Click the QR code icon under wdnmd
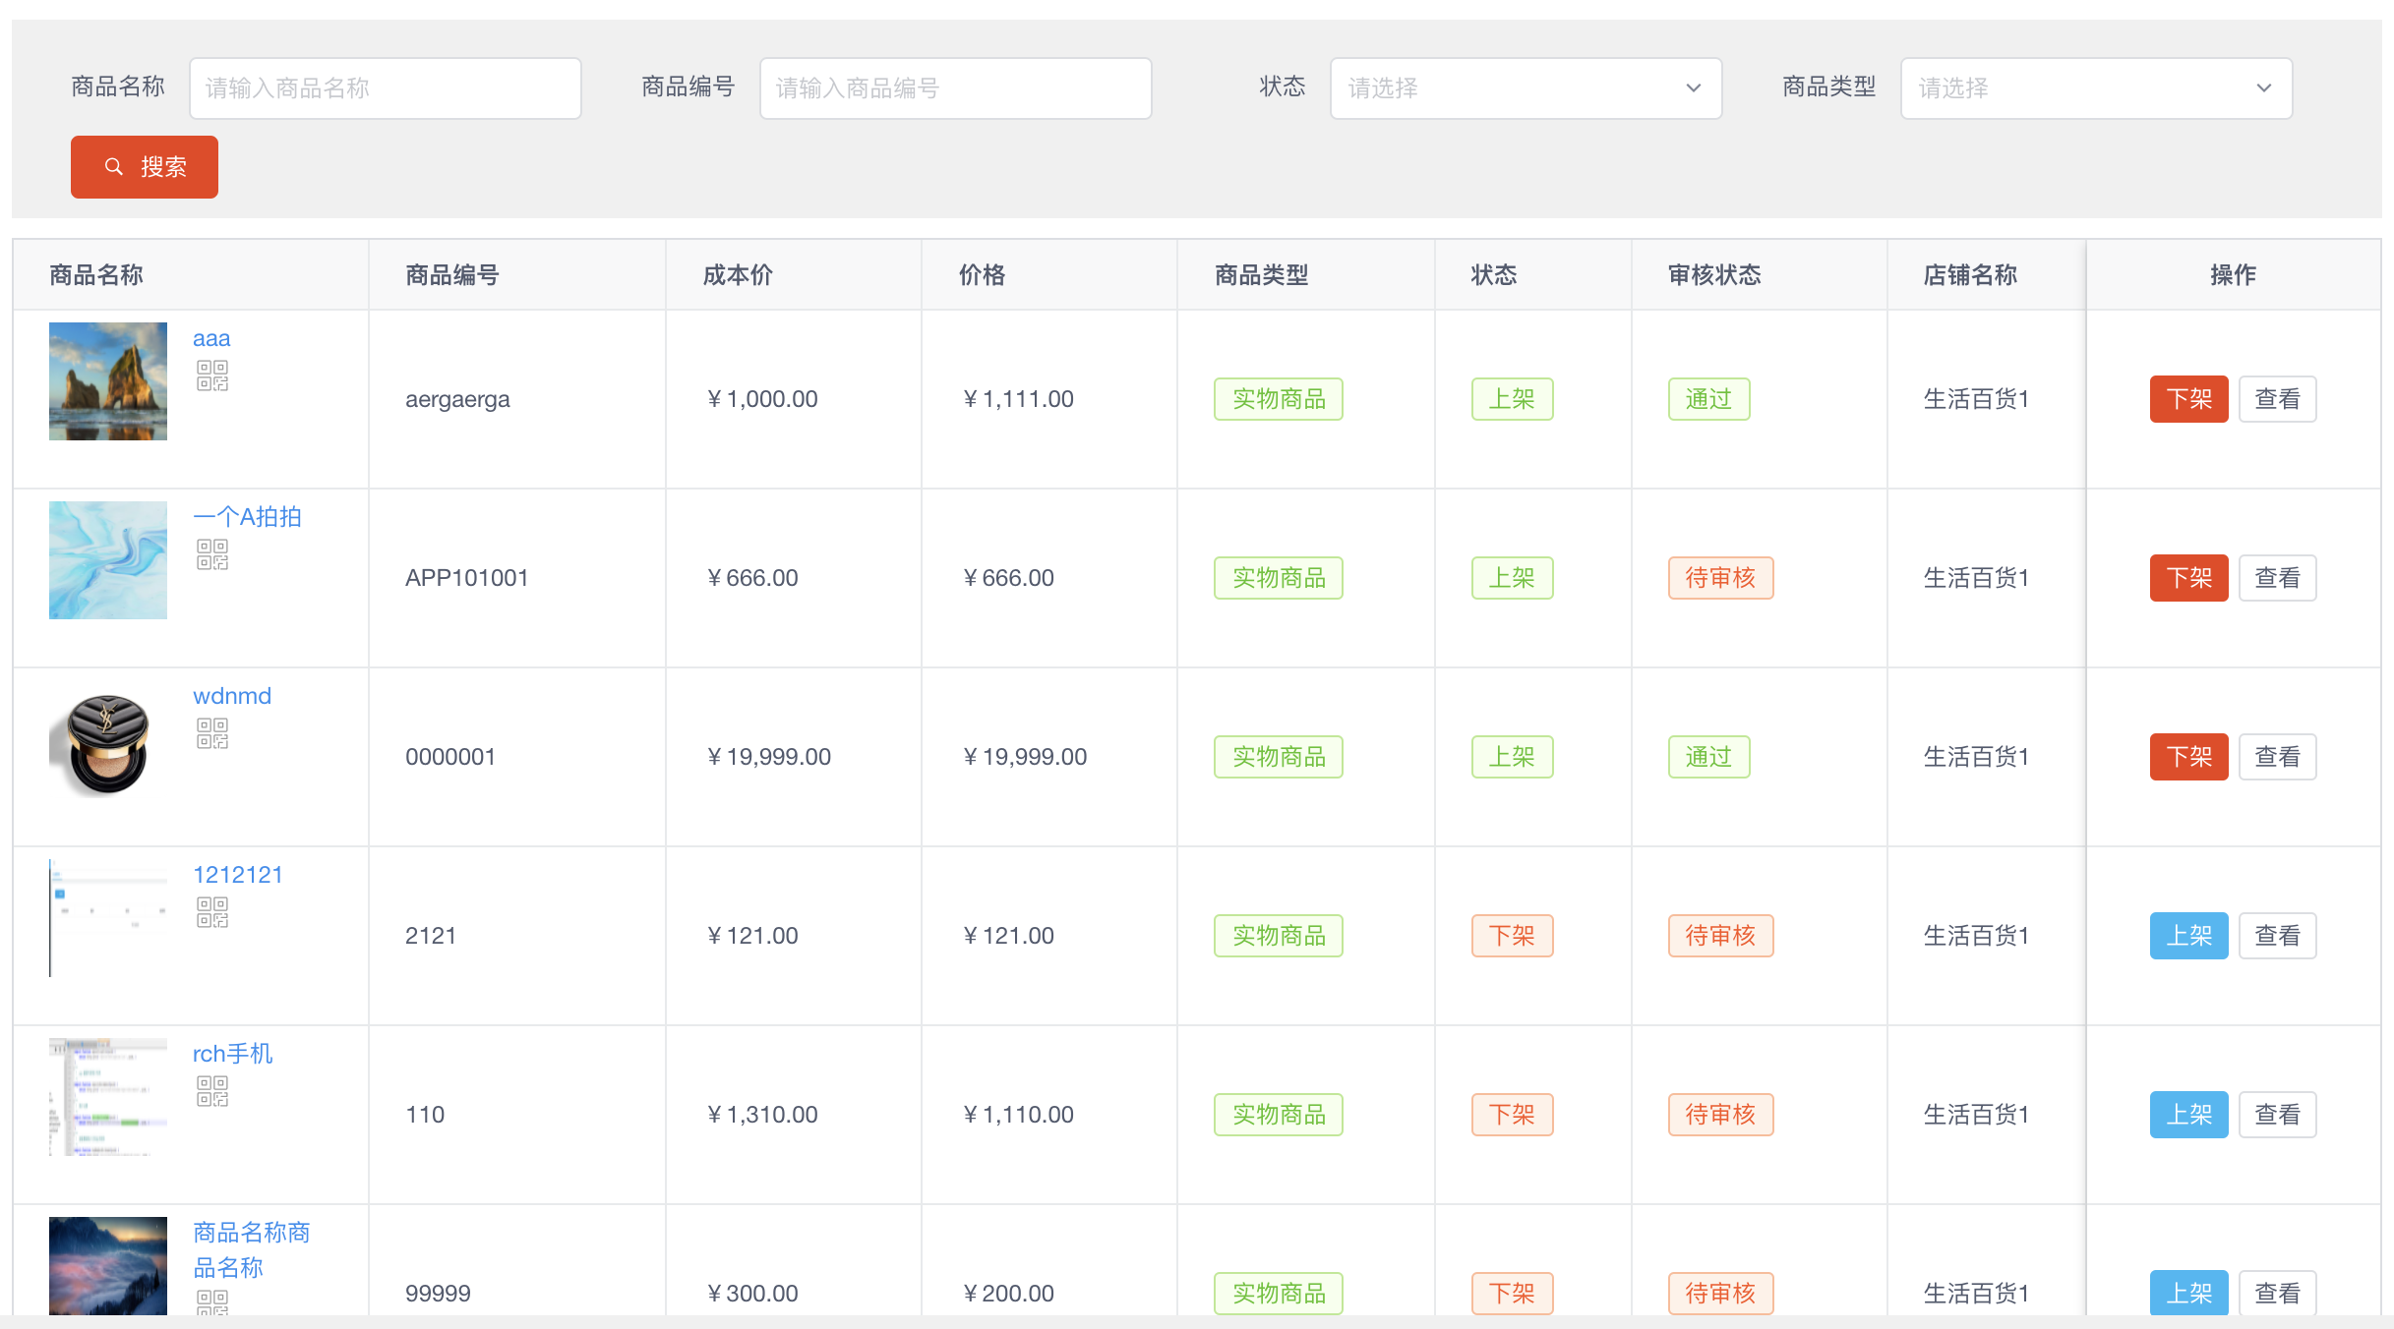This screenshot has height=1329, width=2394. [x=212, y=733]
